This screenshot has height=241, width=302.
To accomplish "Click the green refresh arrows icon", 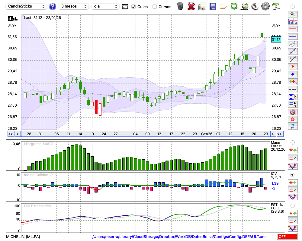I will (234, 6).
